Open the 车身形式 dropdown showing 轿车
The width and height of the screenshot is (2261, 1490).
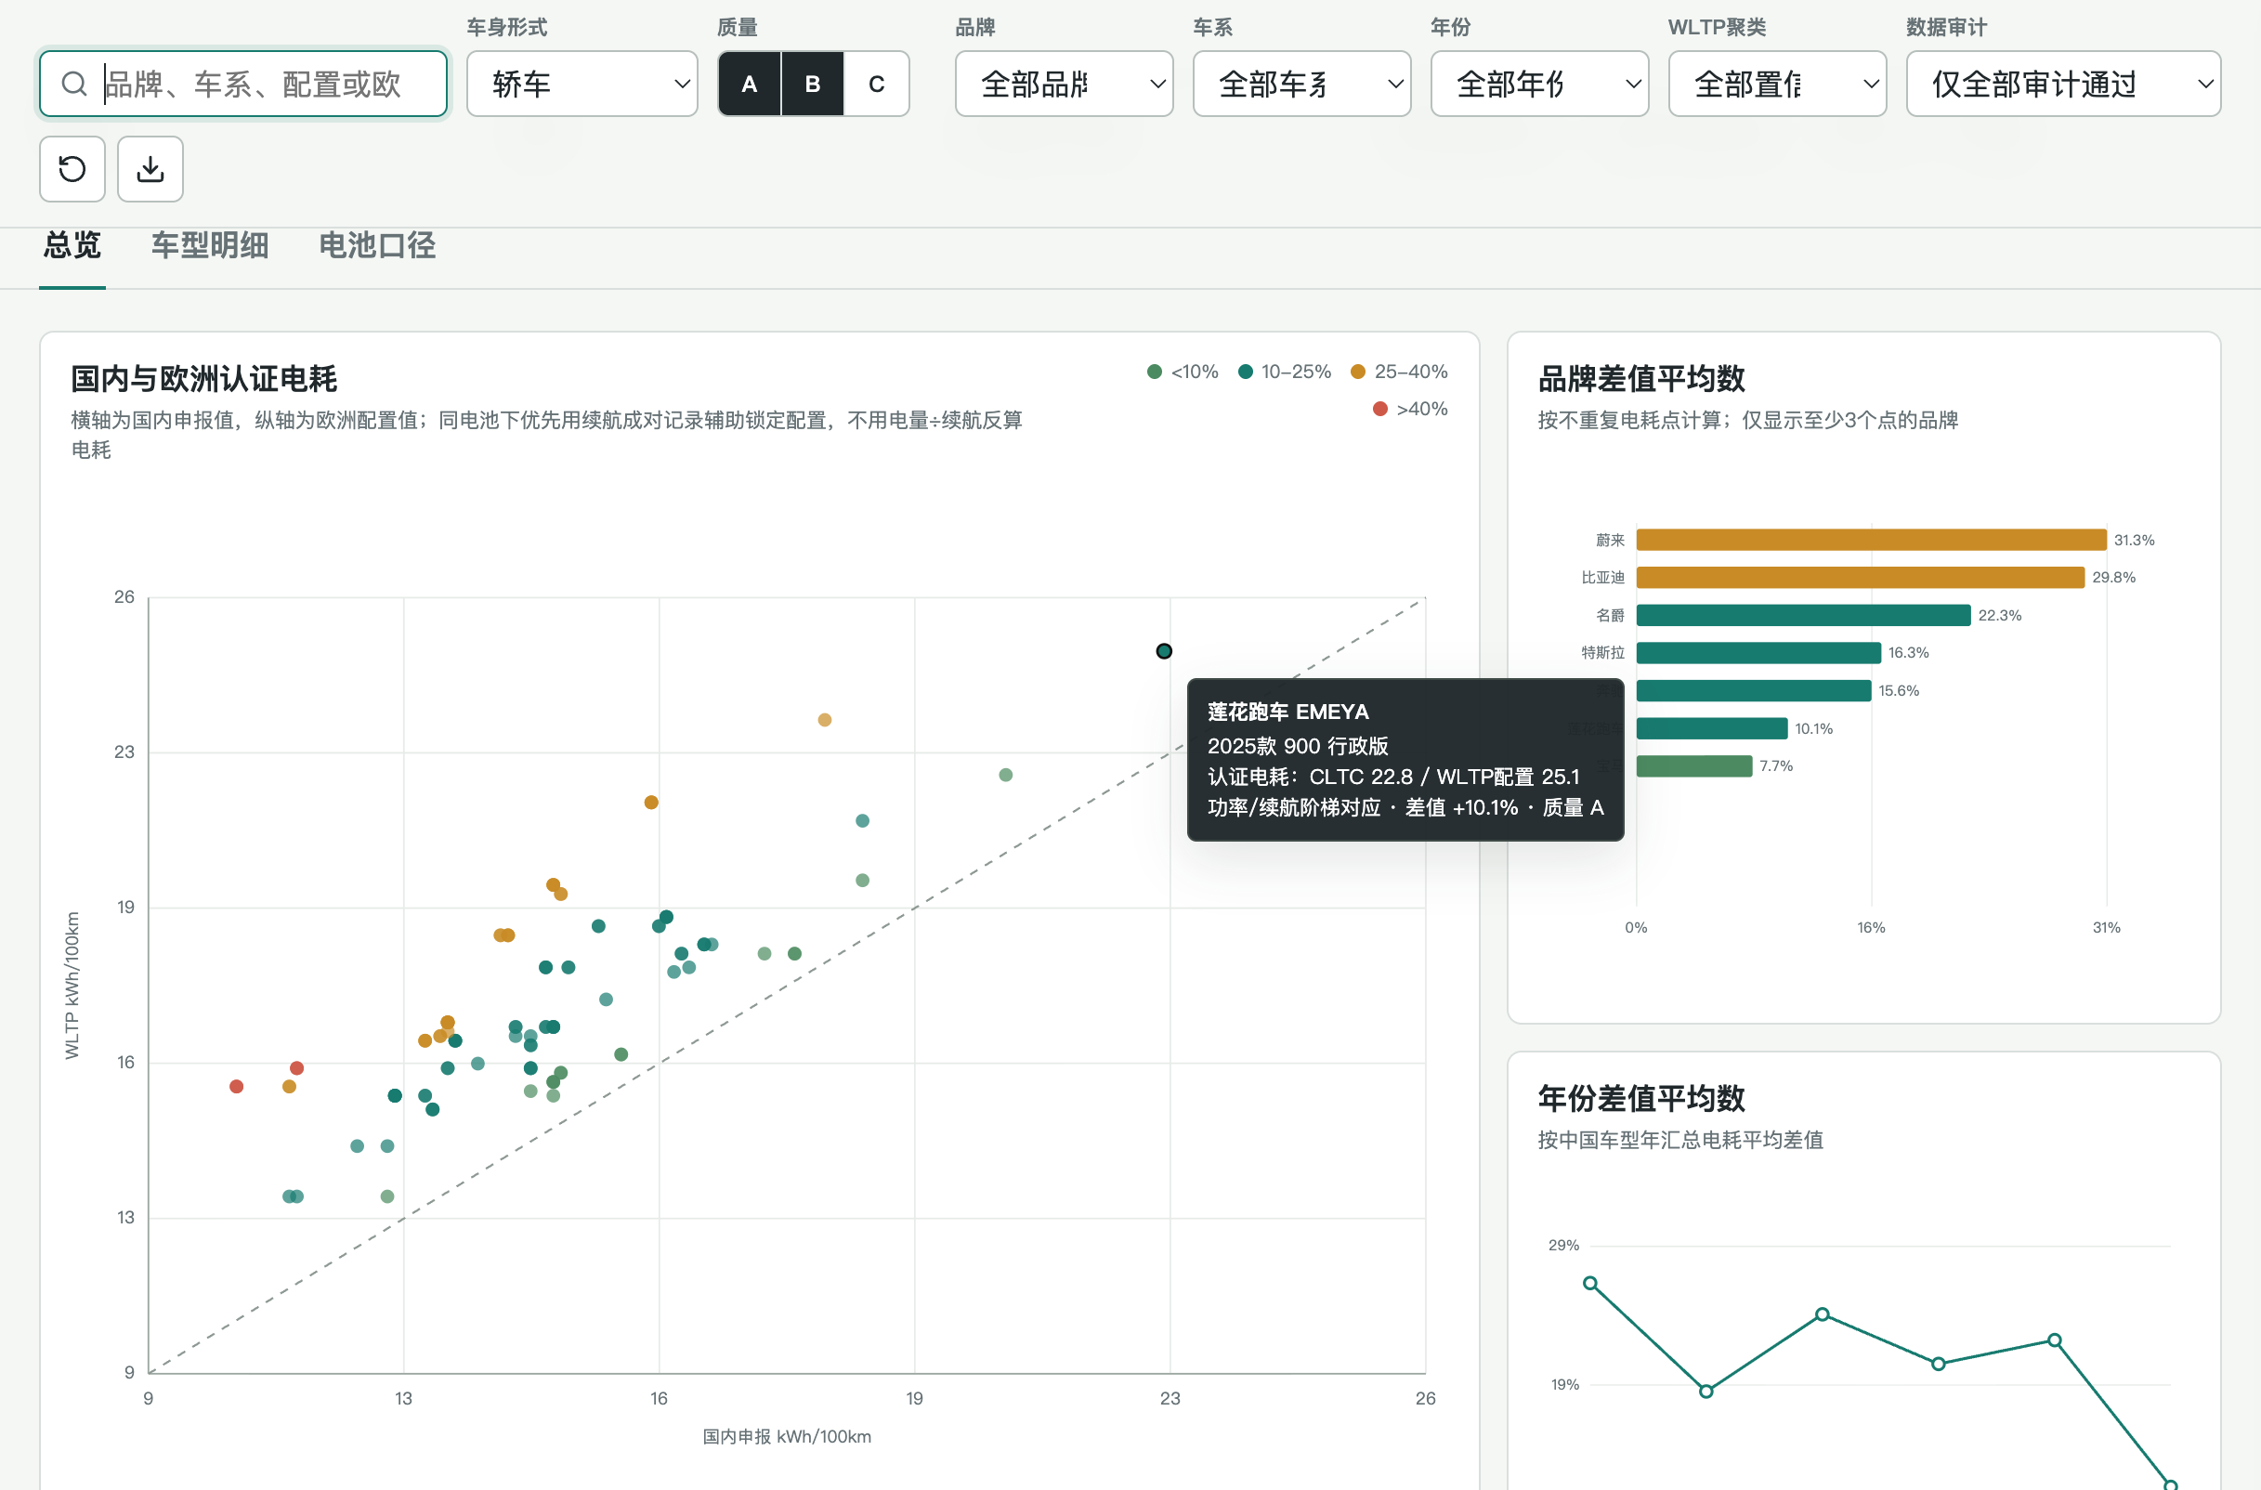(582, 84)
